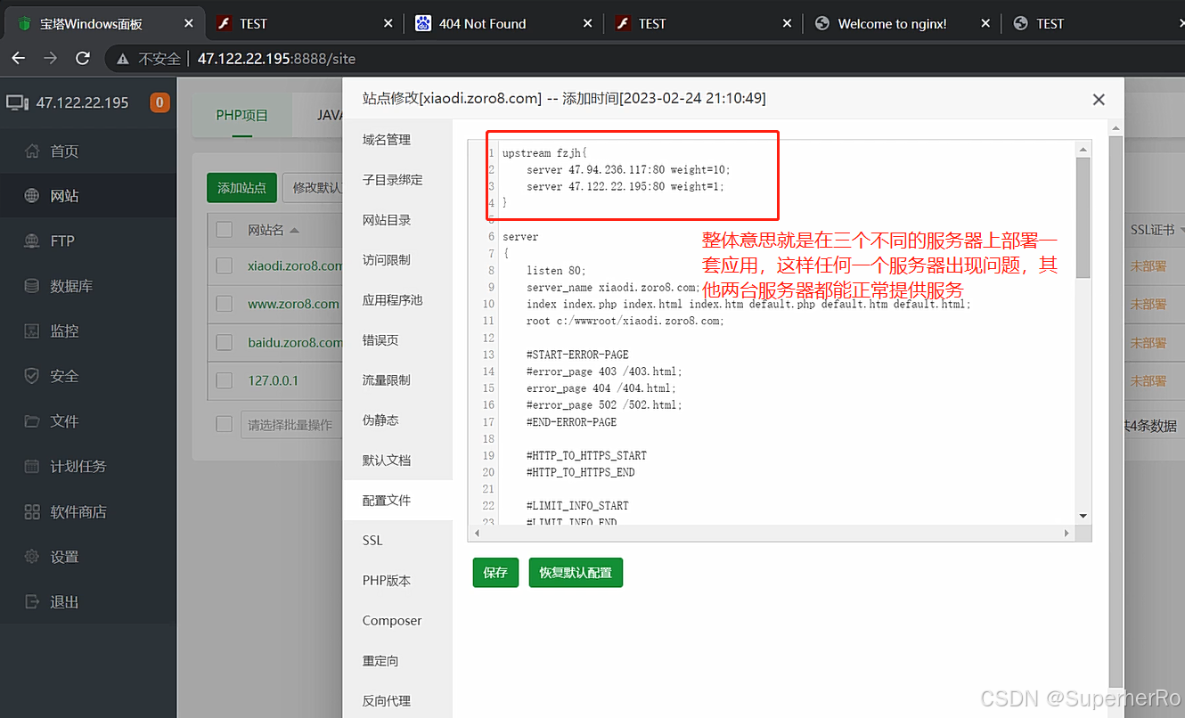This screenshot has width=1185, height=718.
Task: Click 未部署 SSL link for xiaodi.zoro8.com row
Action: 1148,265
